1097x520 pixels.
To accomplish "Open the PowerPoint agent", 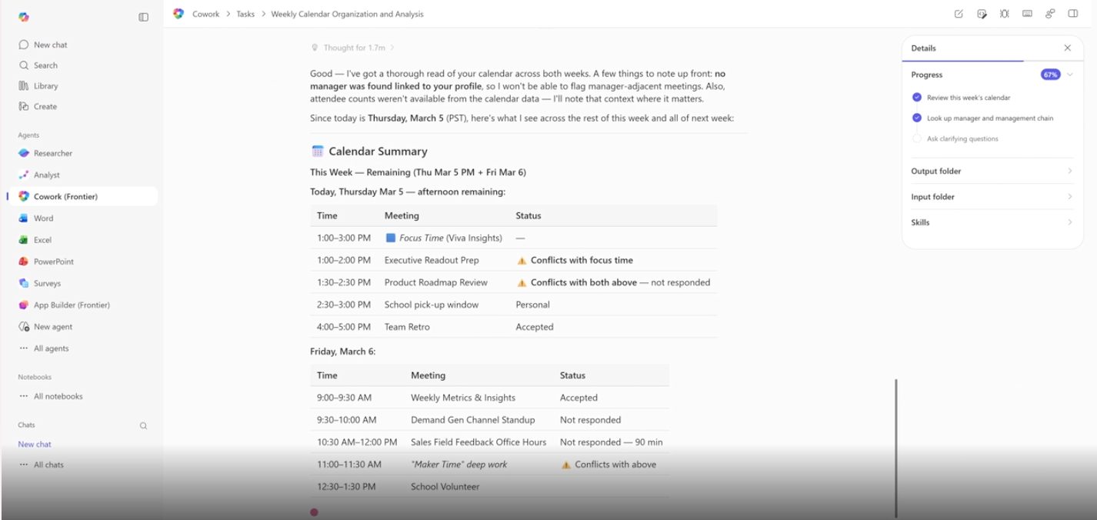I will pyautogui.click(x=53, y=262).
